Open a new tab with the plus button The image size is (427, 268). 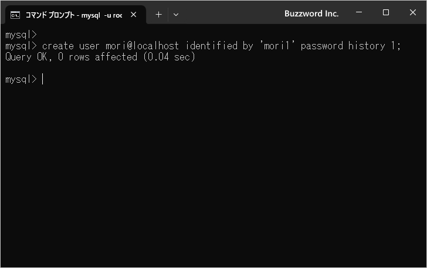(158, 15)
